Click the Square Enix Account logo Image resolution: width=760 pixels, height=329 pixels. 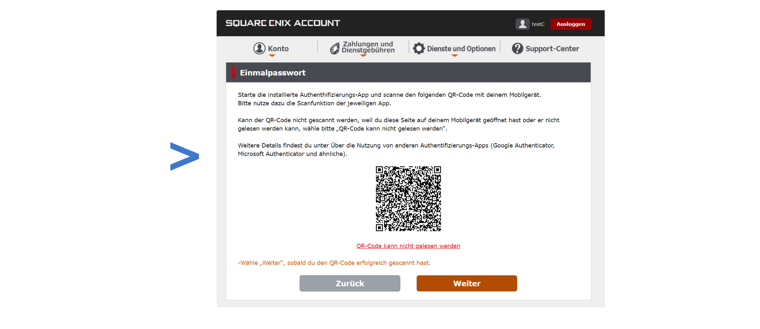283,23
